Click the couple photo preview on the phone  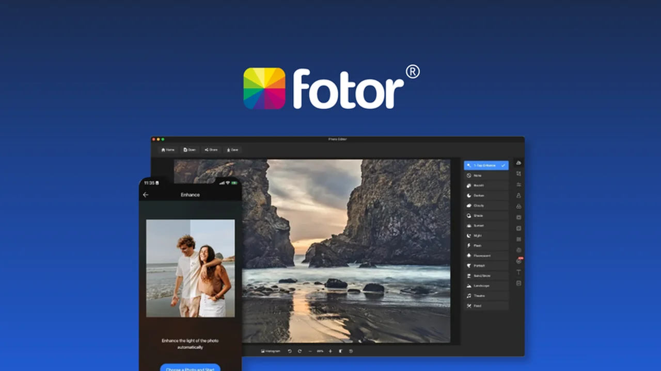pos(190,268)
